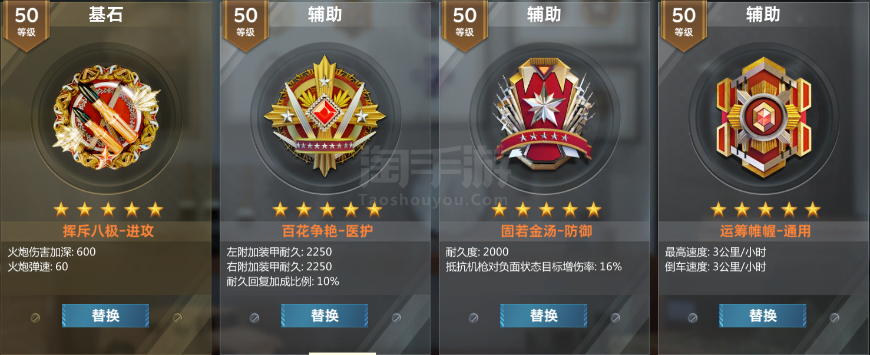Viewport: 870px width, 355px height.
Task: Click the 百花争艳-医护 title text
Action: click(328, 231)
